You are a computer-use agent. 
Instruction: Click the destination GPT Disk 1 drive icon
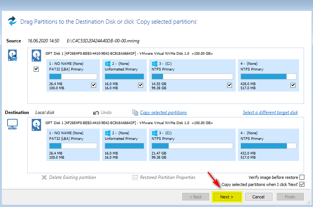click(x=36, y=124)
